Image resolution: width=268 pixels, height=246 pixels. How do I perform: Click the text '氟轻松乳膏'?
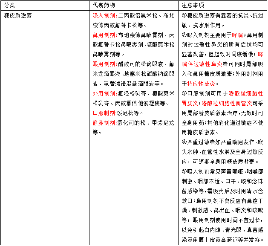click(132, 93)
